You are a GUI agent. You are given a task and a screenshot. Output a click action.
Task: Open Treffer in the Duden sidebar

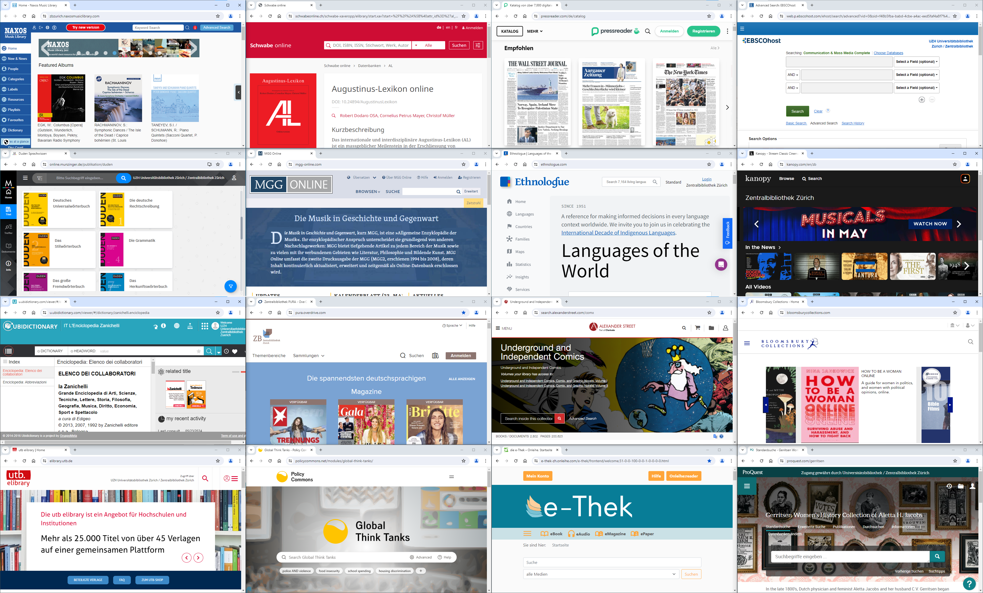coord(8,229)
